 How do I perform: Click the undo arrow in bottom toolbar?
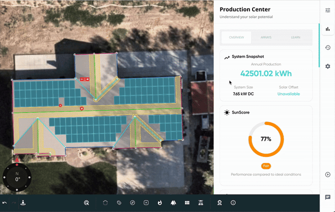pyautogui.click(x=4, y=202)
